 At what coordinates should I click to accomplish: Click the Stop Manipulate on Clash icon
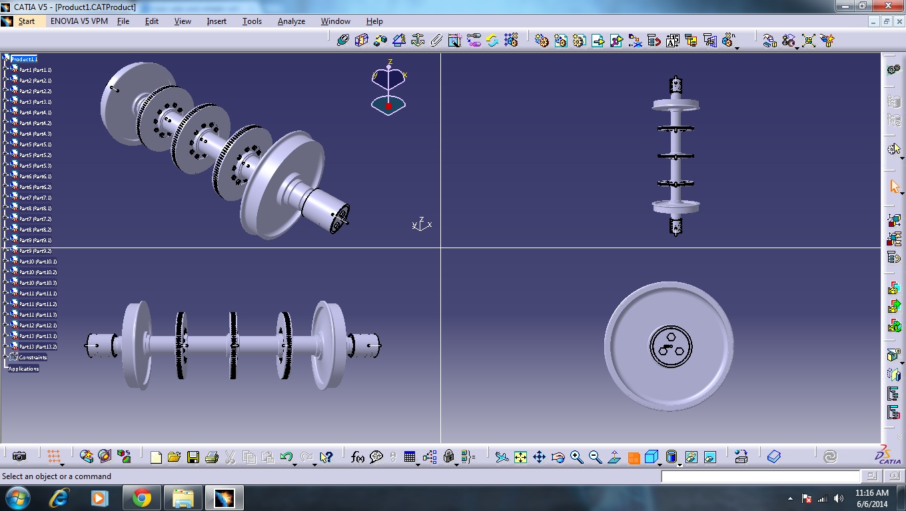[827, 41]
